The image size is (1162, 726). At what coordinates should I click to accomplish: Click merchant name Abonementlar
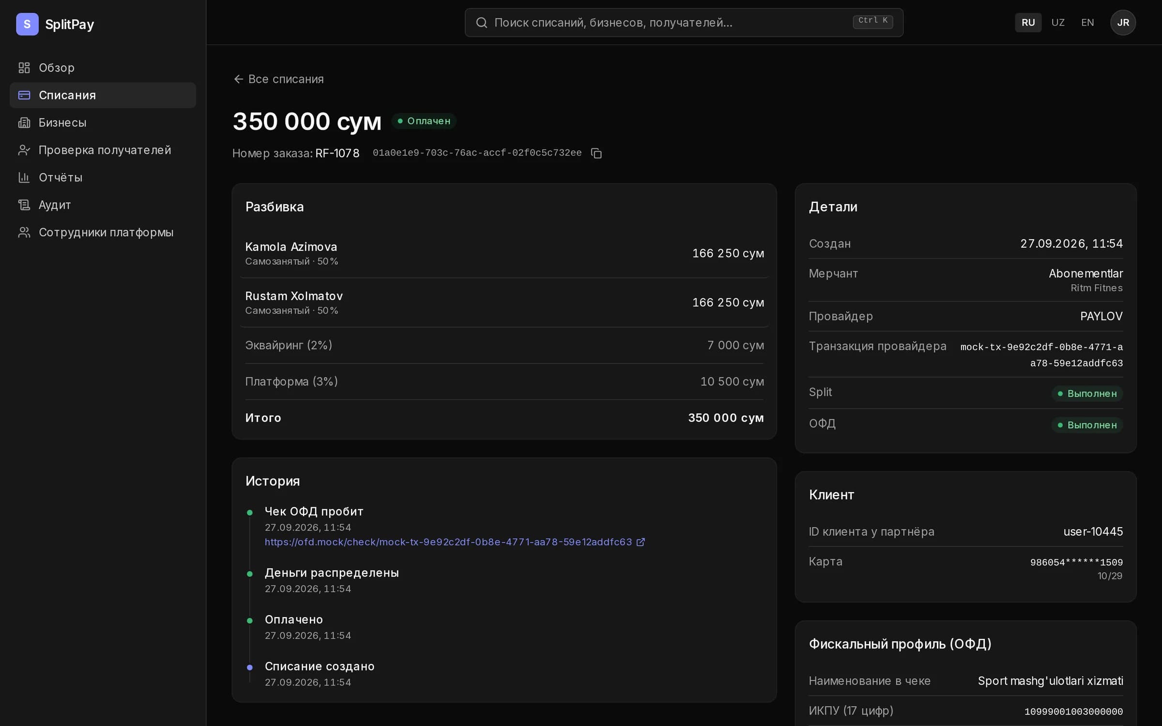[1086, 274]
